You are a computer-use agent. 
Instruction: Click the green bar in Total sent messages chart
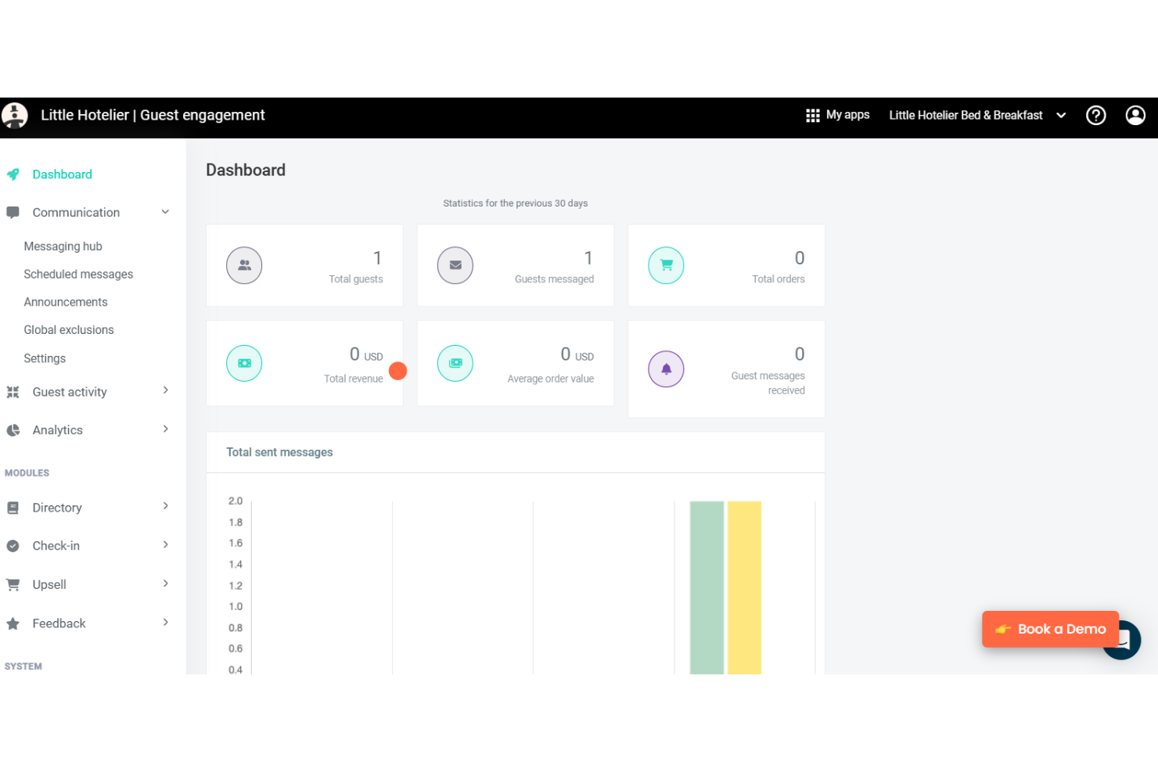(x=707, y=587)
